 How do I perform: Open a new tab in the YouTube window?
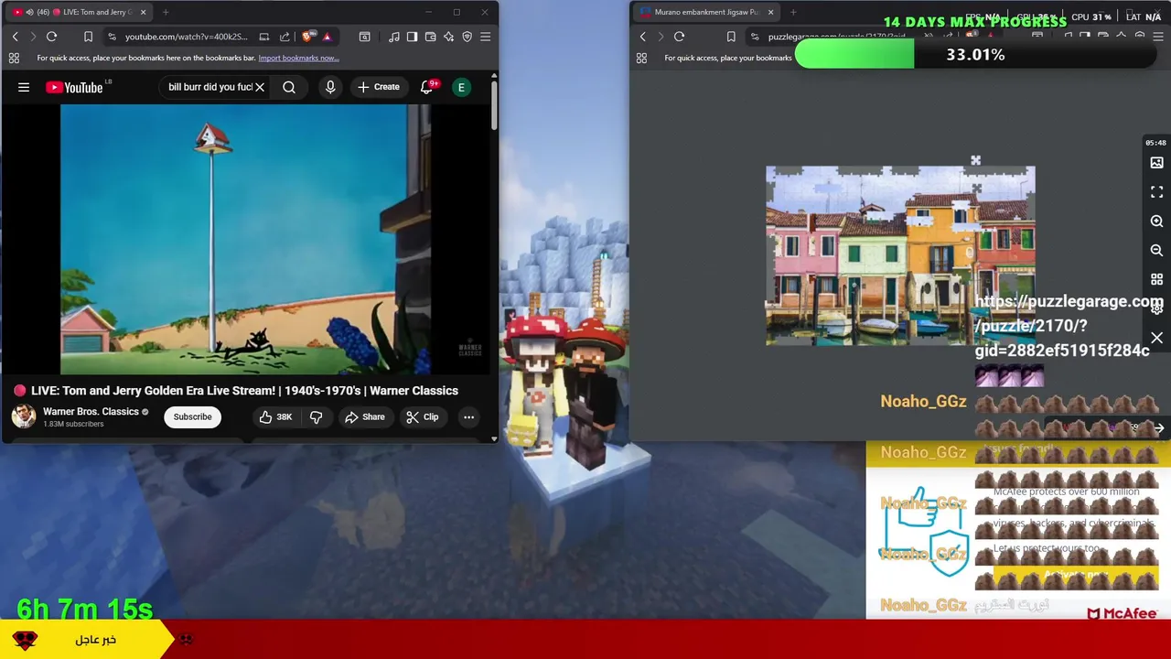(x=166, y=12)
